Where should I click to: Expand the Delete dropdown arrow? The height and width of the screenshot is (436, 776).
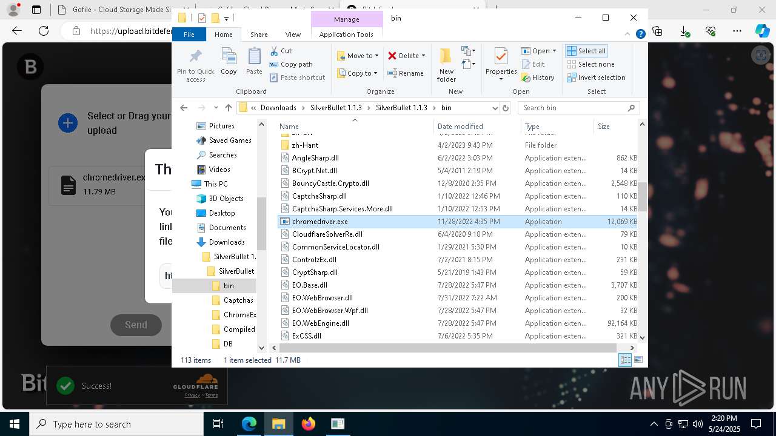[x=423, y=56]
